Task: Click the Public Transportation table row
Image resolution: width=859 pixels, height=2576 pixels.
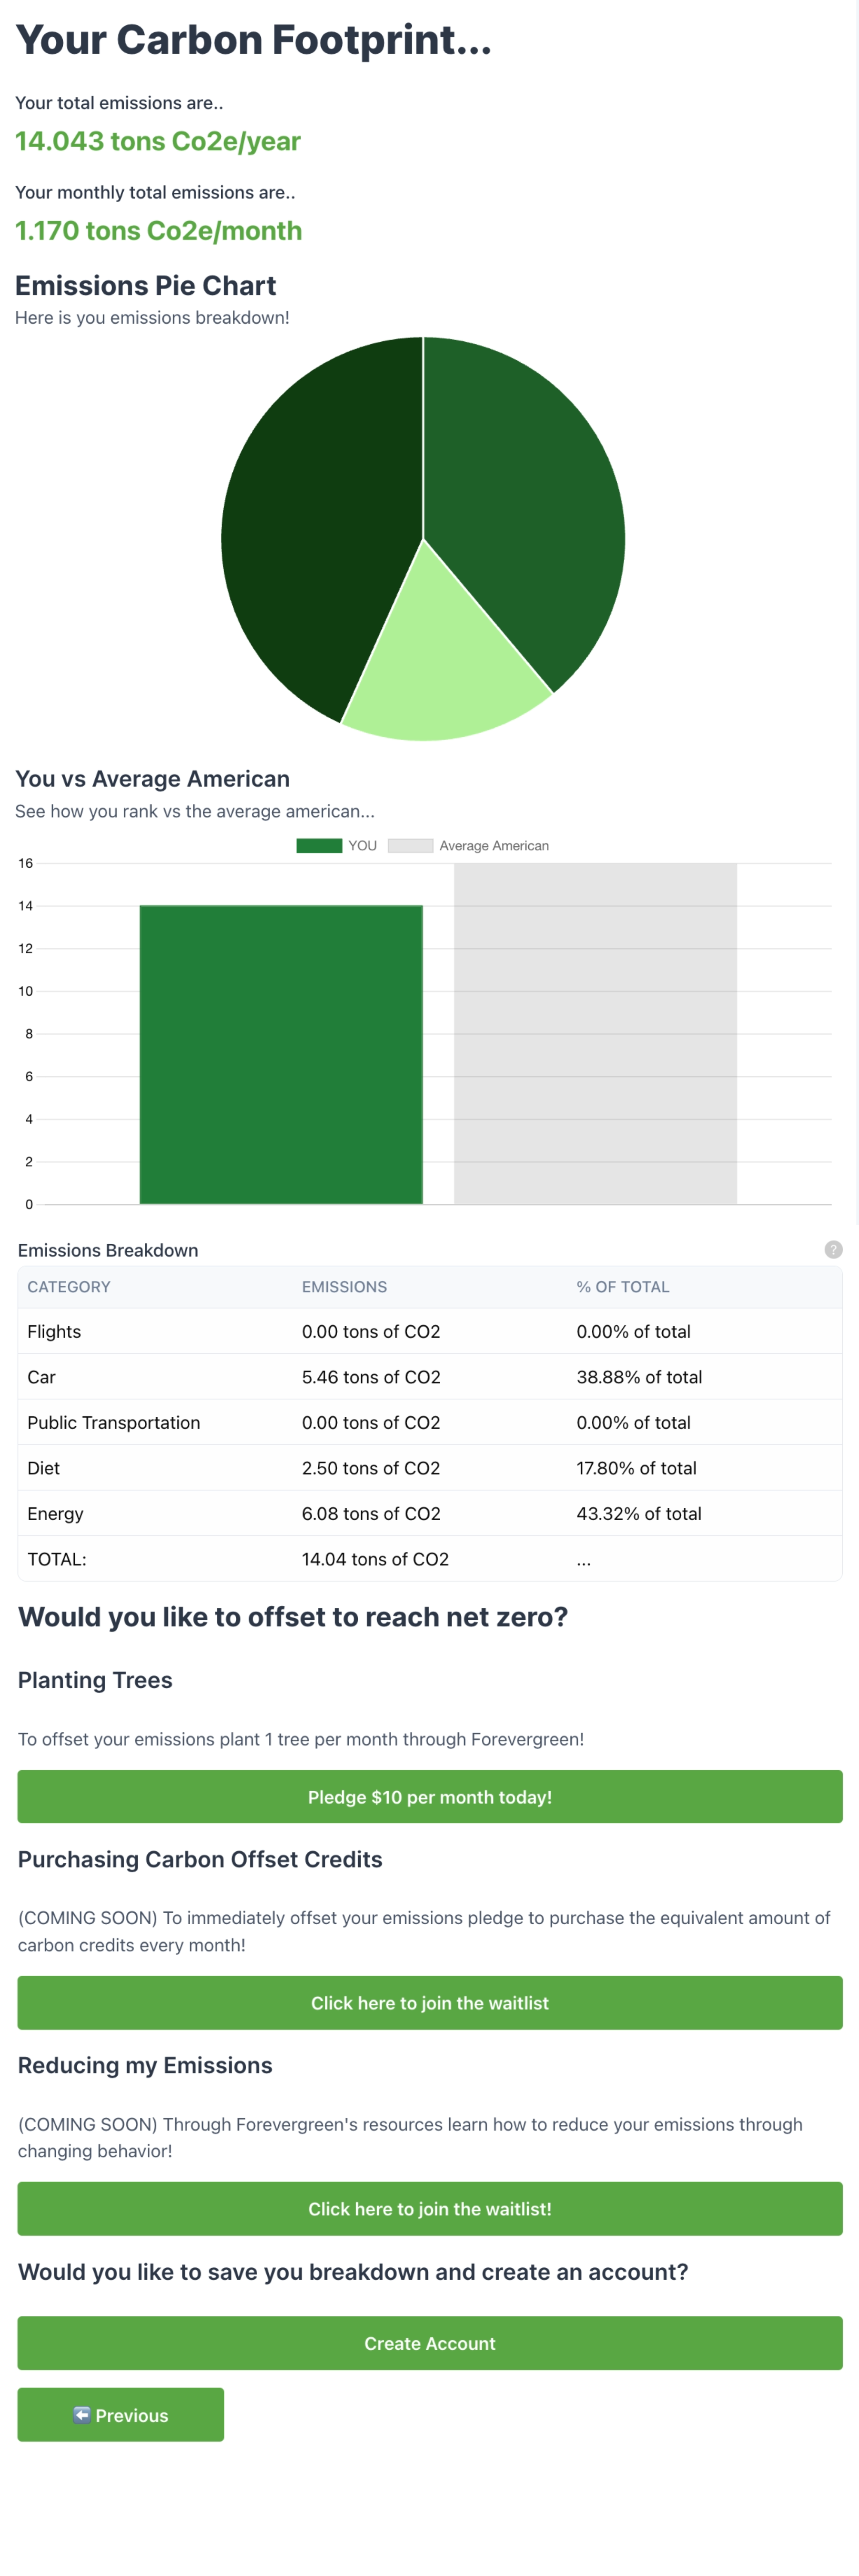Action: click(429, 1422)
